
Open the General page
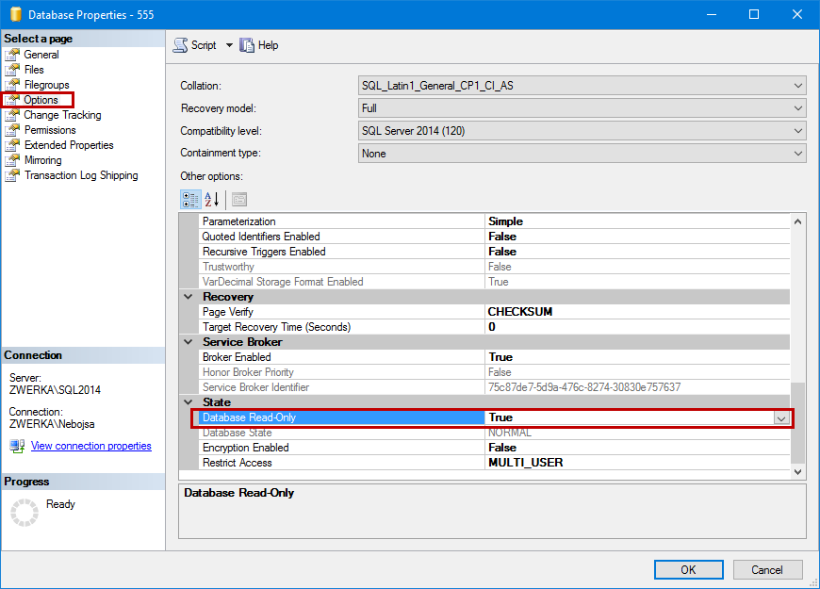coord(41,55)
